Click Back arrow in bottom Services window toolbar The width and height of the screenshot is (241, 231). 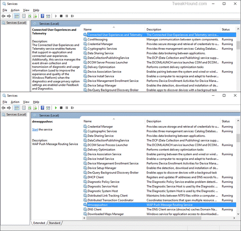3,108
